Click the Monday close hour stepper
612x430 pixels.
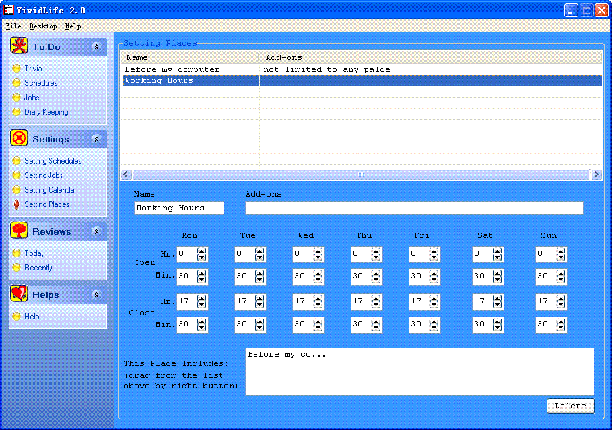coord(202,302)
